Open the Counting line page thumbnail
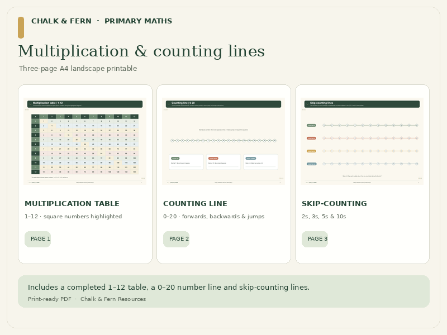This screenshot has height=335, width=447. click(223, 141)
